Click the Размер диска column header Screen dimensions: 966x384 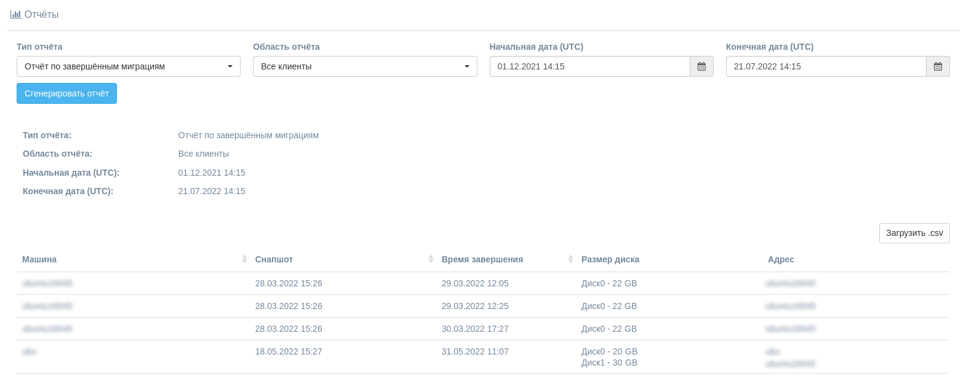coord(610,259)
